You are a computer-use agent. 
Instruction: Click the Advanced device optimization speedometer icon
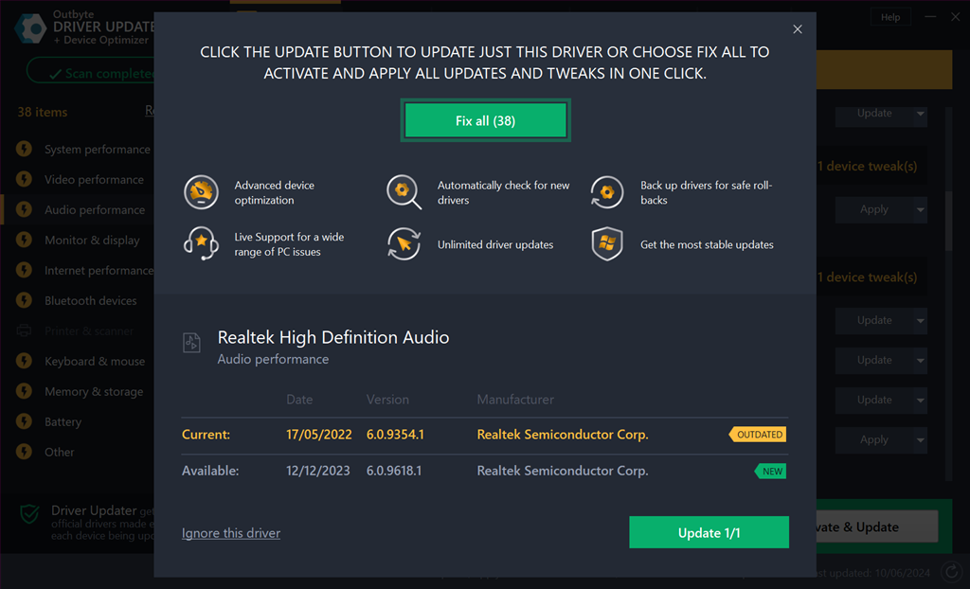point(201,192)
